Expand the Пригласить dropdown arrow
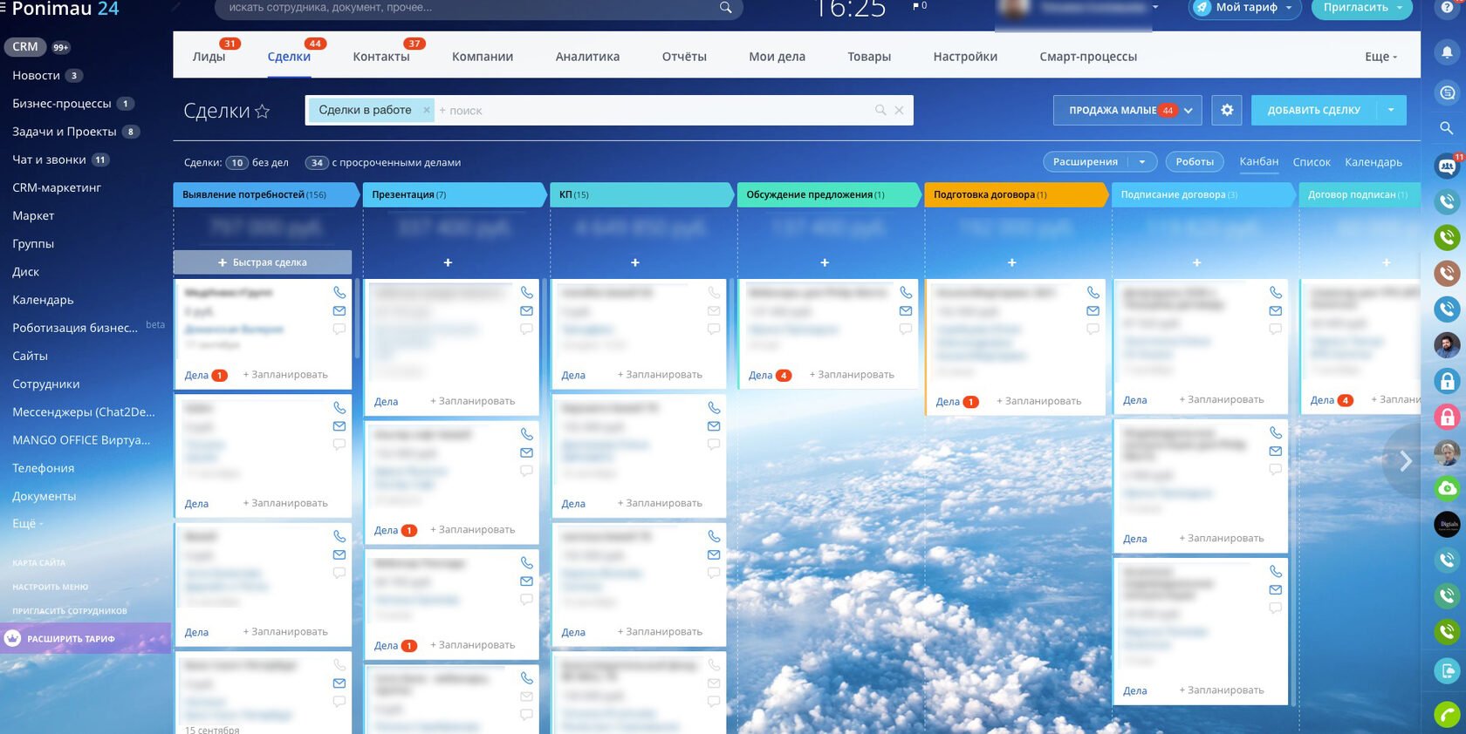 1400,7
